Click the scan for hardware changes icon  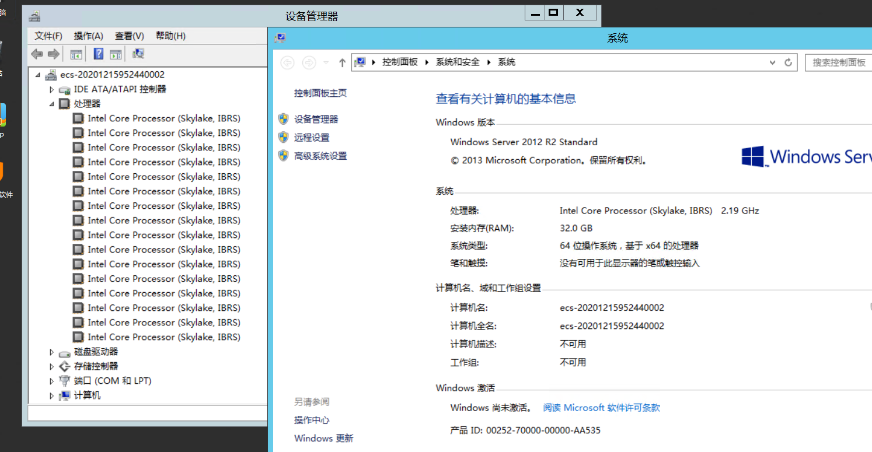(138, 54)
